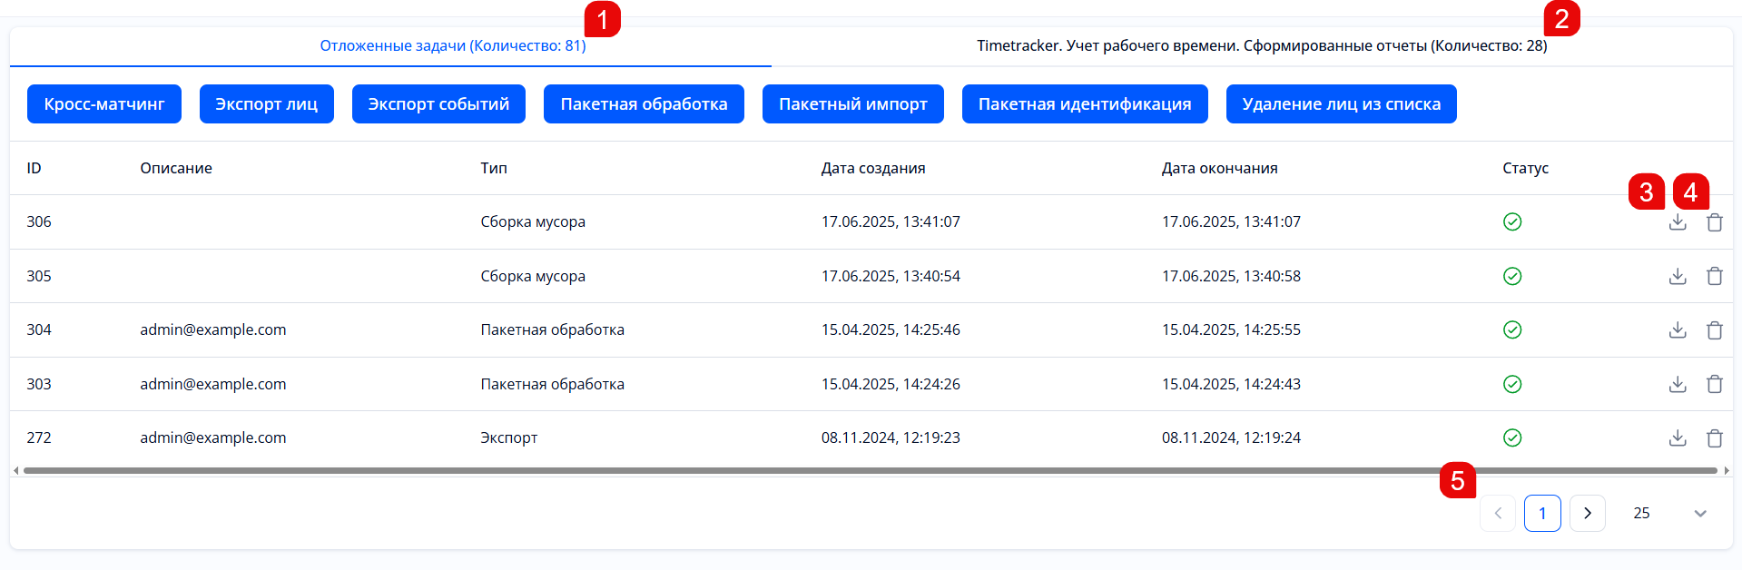Launch Пакетный импорт
This screenshot has height=570, width=1742.
[853, 103]
